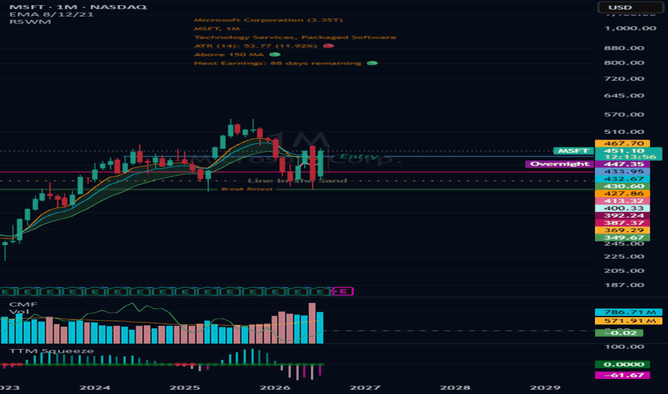Image resolution: width=668 pixels, height=394 pixels.
Task: Click the 571.91 M volume average tag
Action: click(629, 321)
